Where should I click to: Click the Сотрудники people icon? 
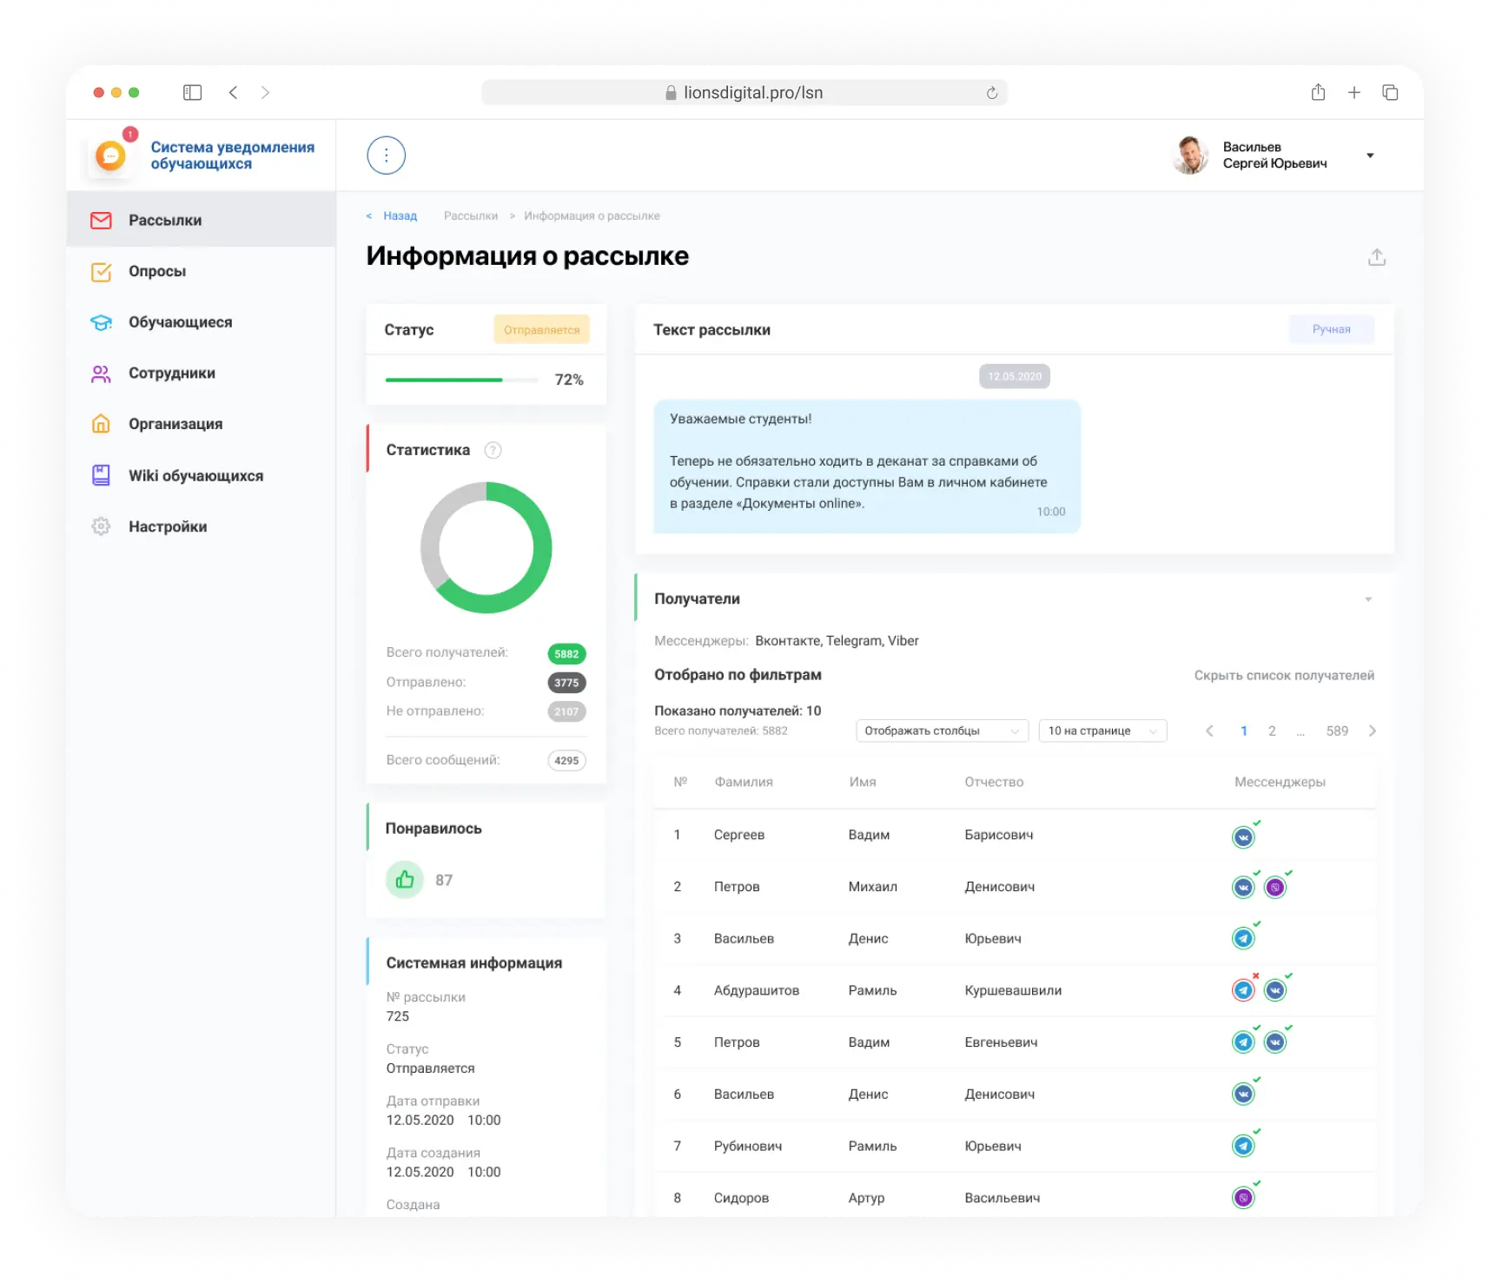[102, 373]
